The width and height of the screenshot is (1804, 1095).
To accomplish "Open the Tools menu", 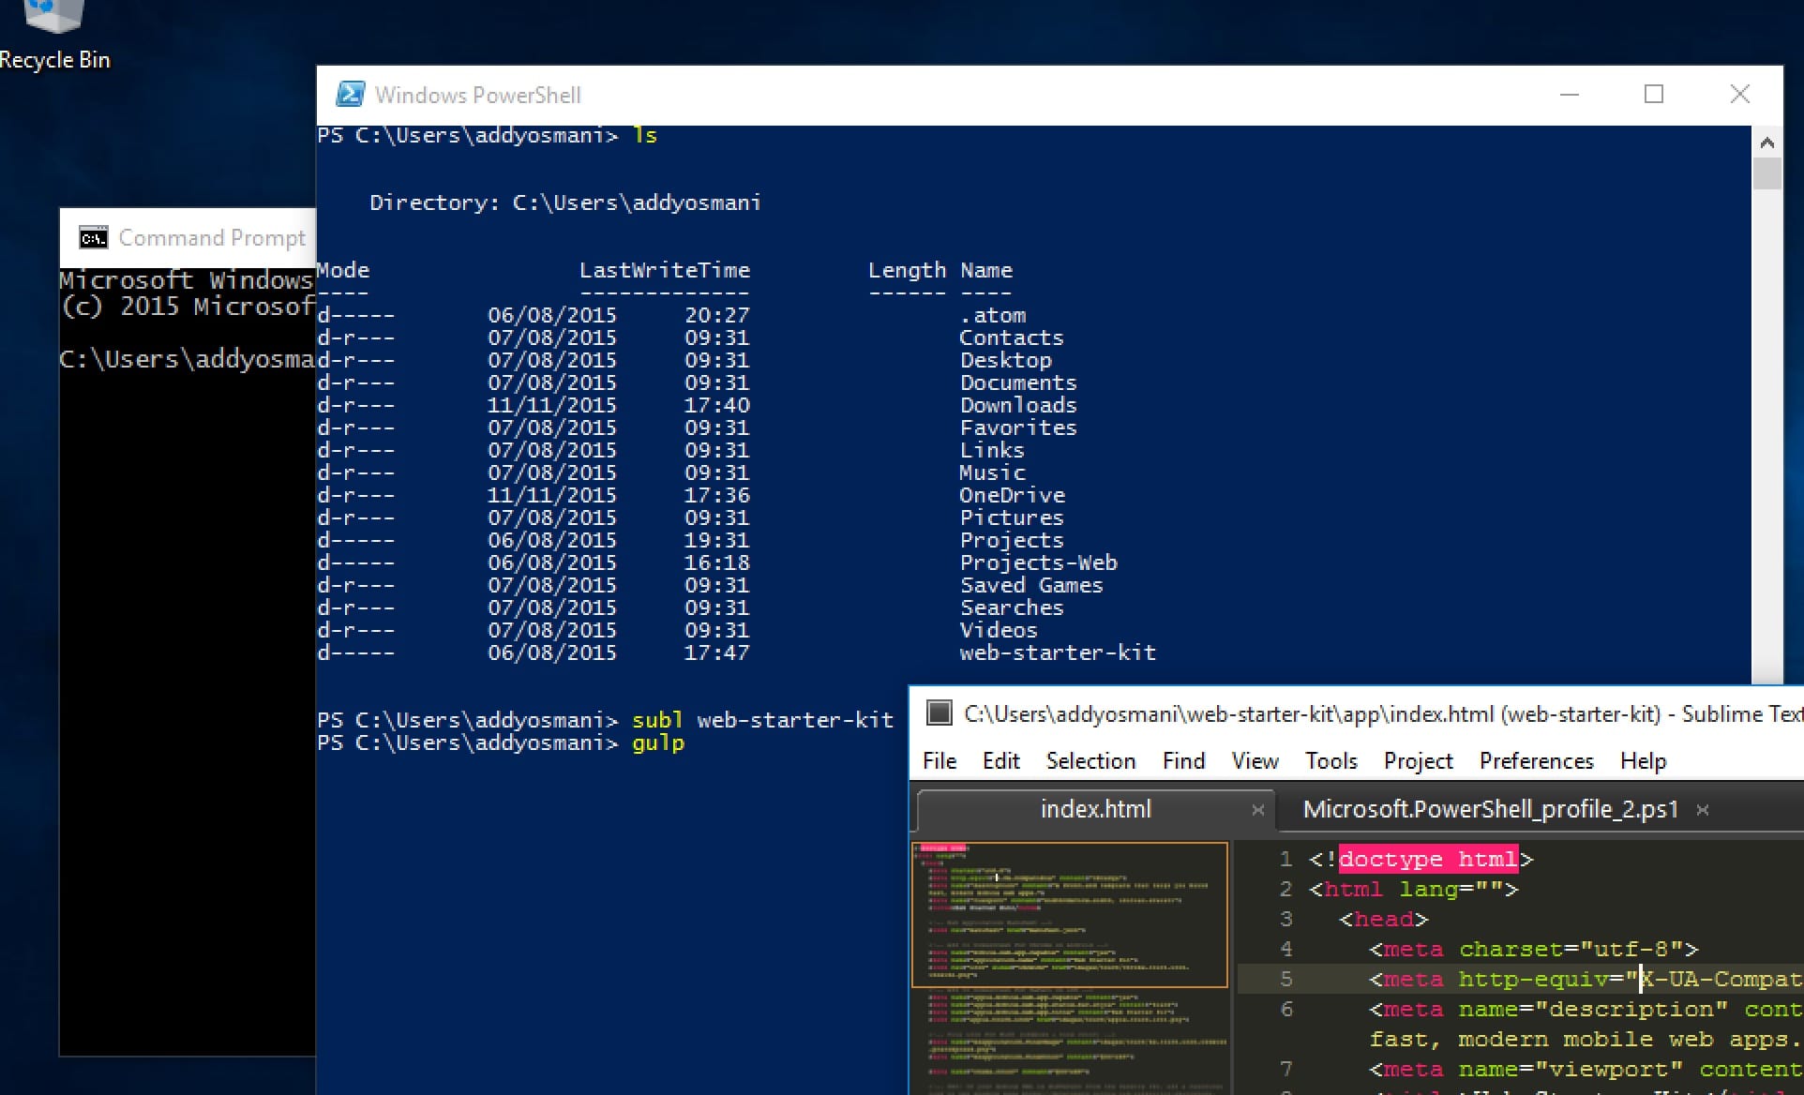I will click(x=1330, y=761).
